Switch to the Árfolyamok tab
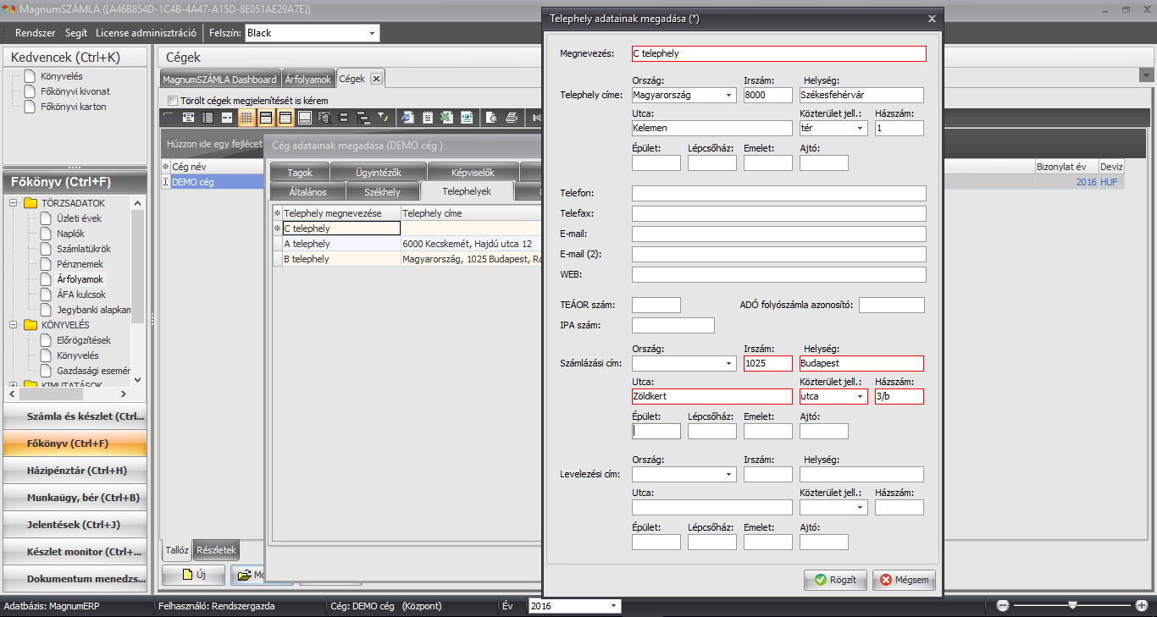The image size is (1157, 617). pos(307,79)
